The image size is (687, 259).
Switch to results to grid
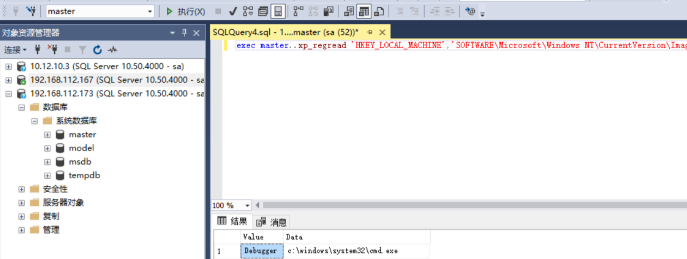tap(364, 12)
